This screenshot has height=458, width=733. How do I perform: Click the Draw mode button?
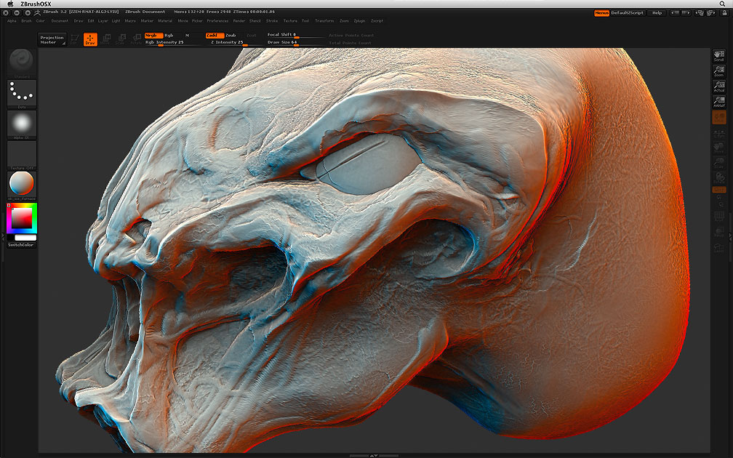[x=90, y=39]
